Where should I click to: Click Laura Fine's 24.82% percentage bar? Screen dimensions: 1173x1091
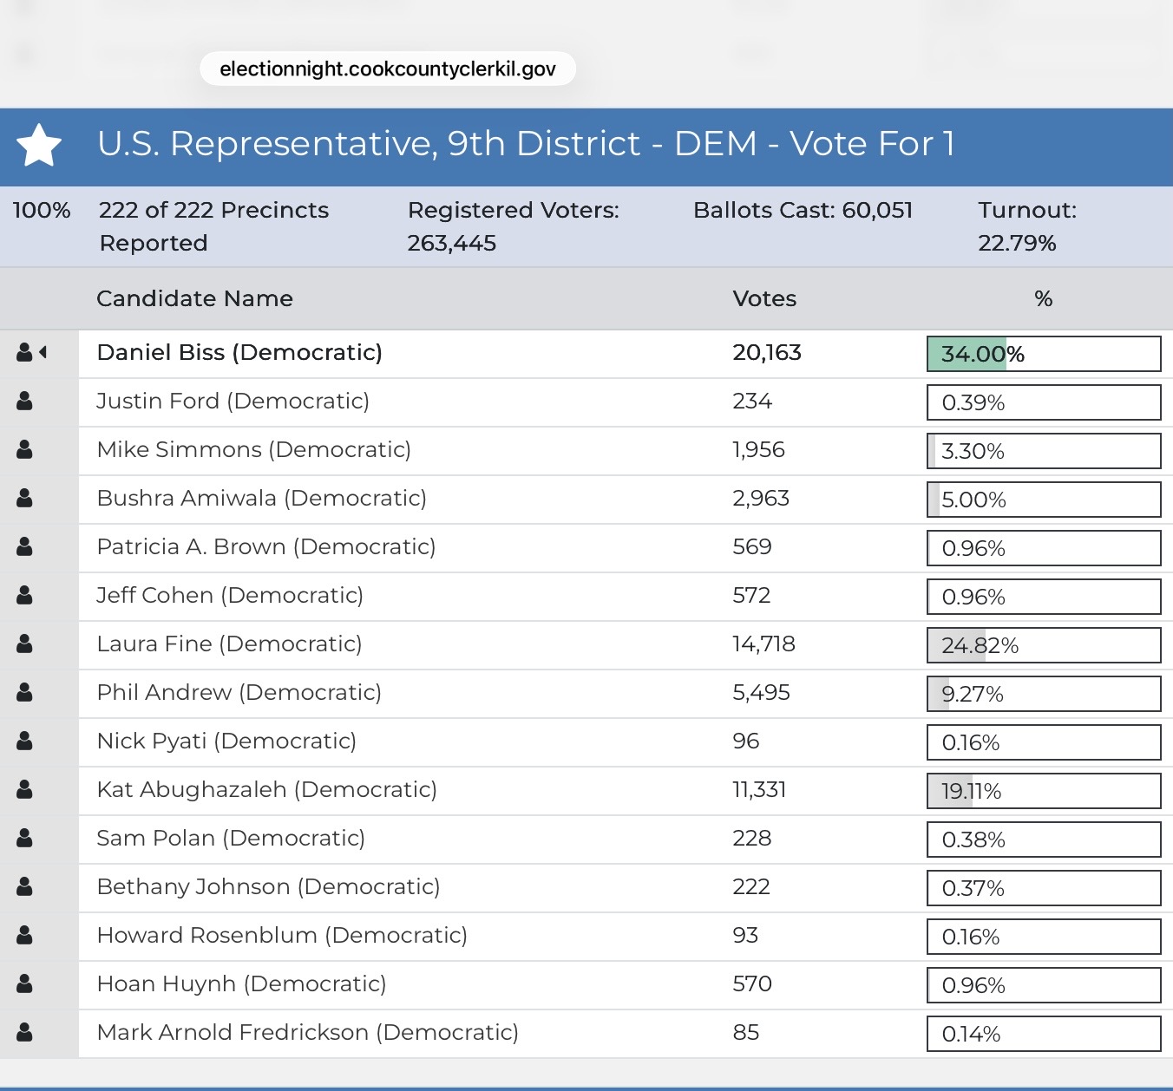pyautogui.click(x=1043, y=645)
